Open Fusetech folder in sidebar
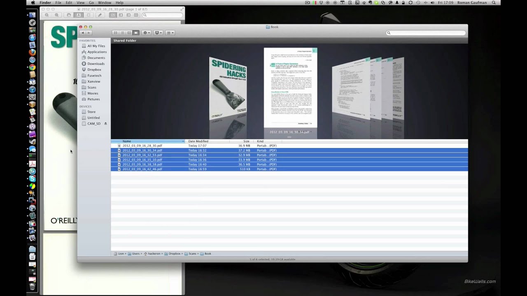The height and width of the screenshot is (296, 527). 91,76
